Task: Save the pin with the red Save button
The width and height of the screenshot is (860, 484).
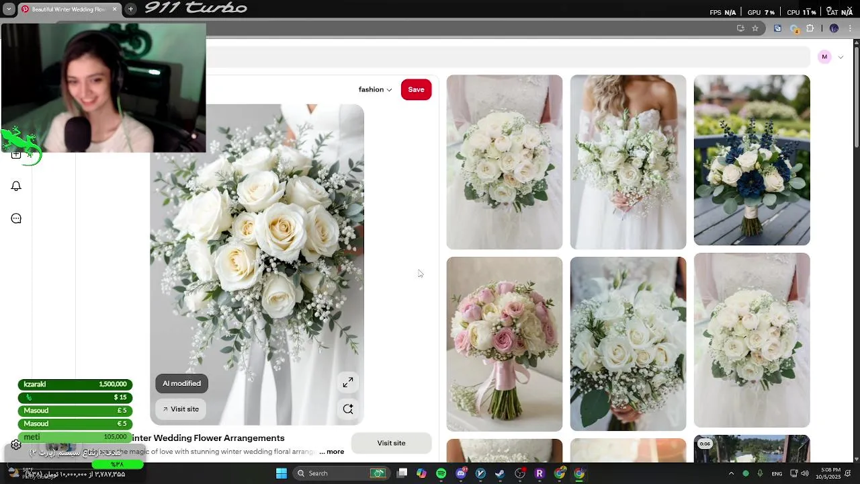Action: coord(416,89)
